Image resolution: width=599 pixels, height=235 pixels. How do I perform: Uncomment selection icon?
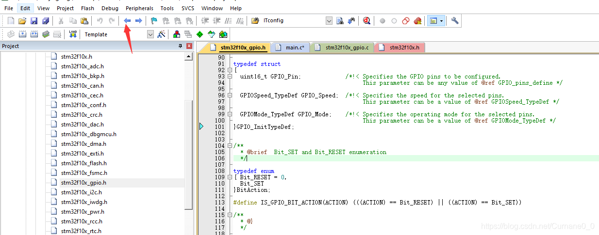(240, 21)
